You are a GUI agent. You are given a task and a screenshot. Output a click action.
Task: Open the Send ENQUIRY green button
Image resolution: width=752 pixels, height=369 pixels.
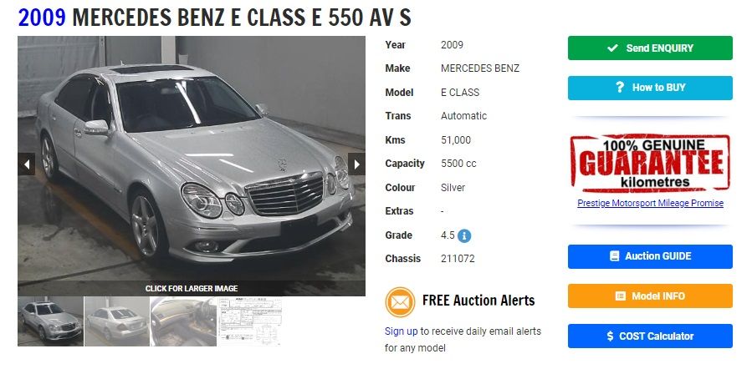click(x=650, y=48)
